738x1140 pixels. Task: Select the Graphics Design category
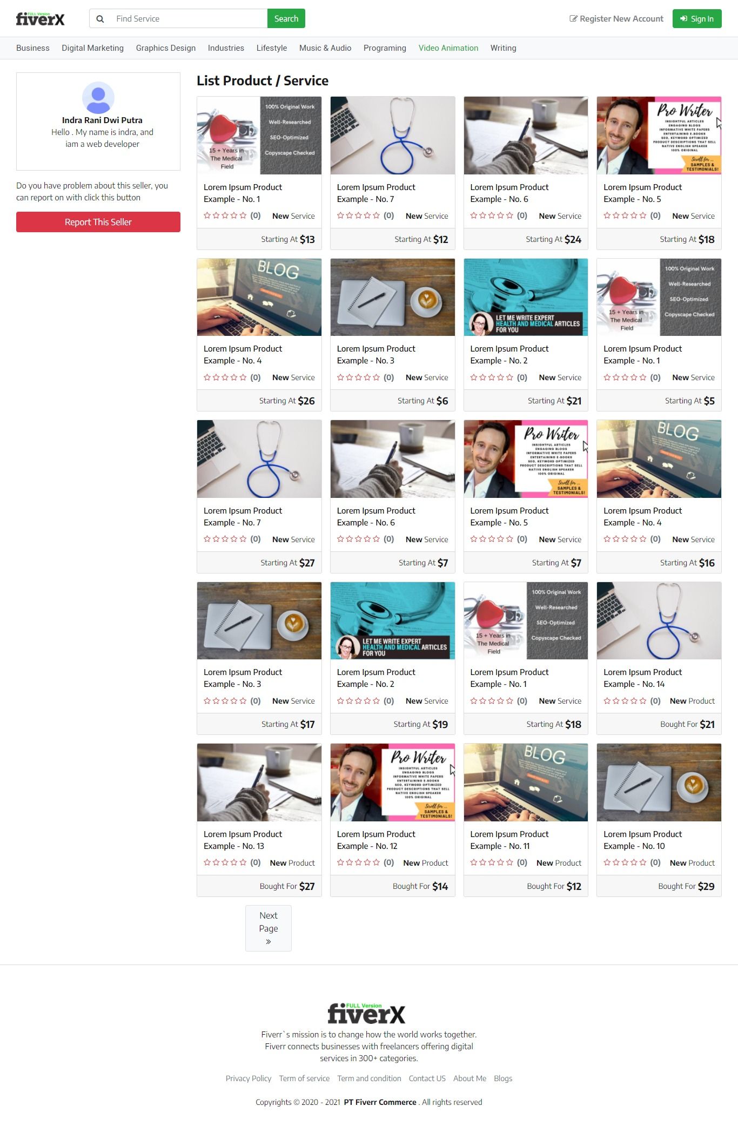166,48
